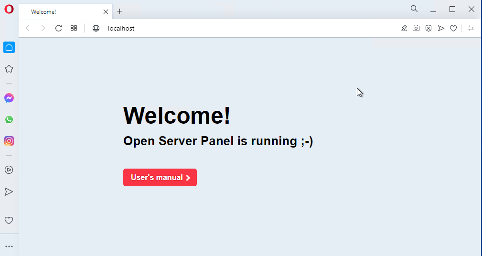Open the User's manual button
The height and width of the screenshot is (256, 482).
pyautogui.click(x=160, y=177)
